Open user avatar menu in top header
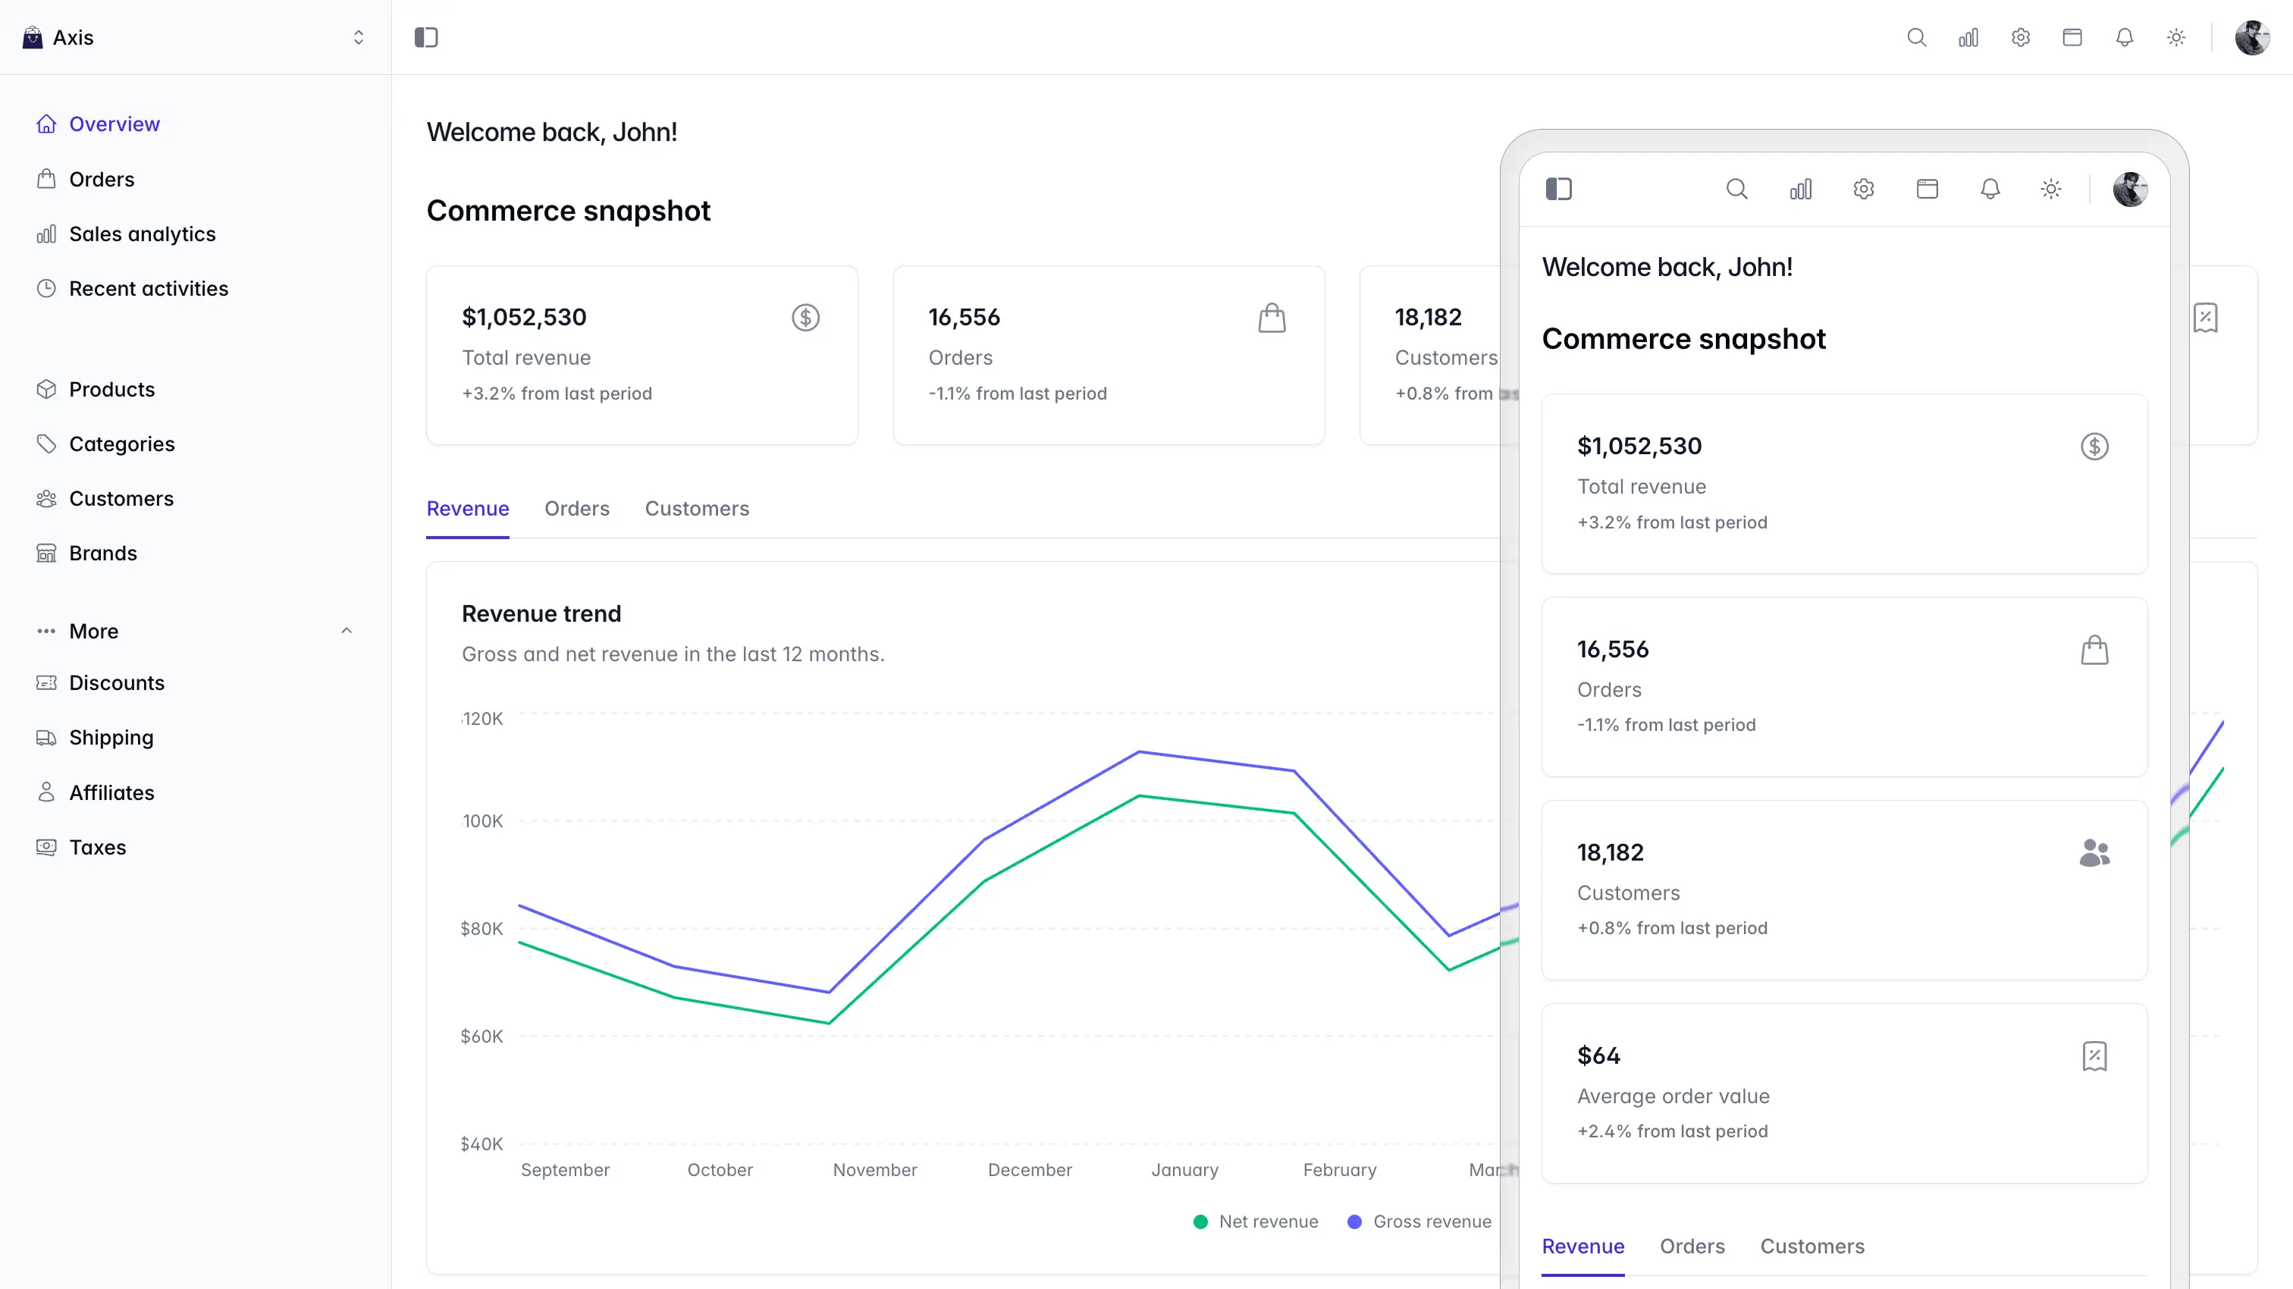 pyautogui.click(x=2252, y=37)
